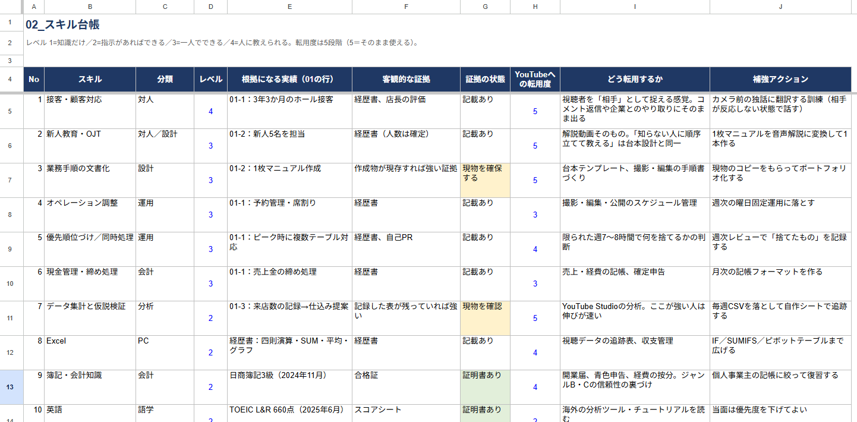
Task: Click the "どう転用するか" header cell
Action: (635, 79)
